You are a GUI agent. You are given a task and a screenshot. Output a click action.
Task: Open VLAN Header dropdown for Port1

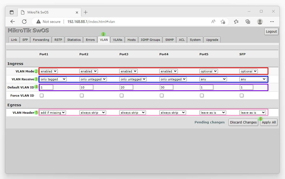(53, 113)
